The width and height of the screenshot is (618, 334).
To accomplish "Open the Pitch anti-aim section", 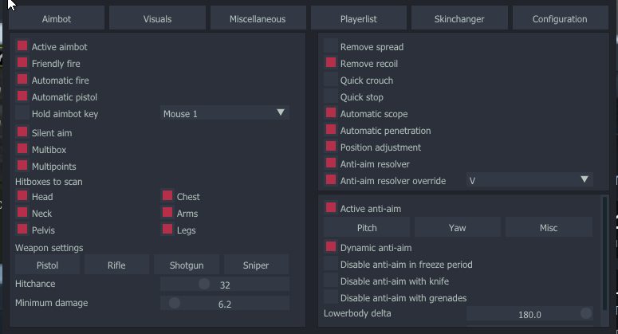I will tap(367, 227).
